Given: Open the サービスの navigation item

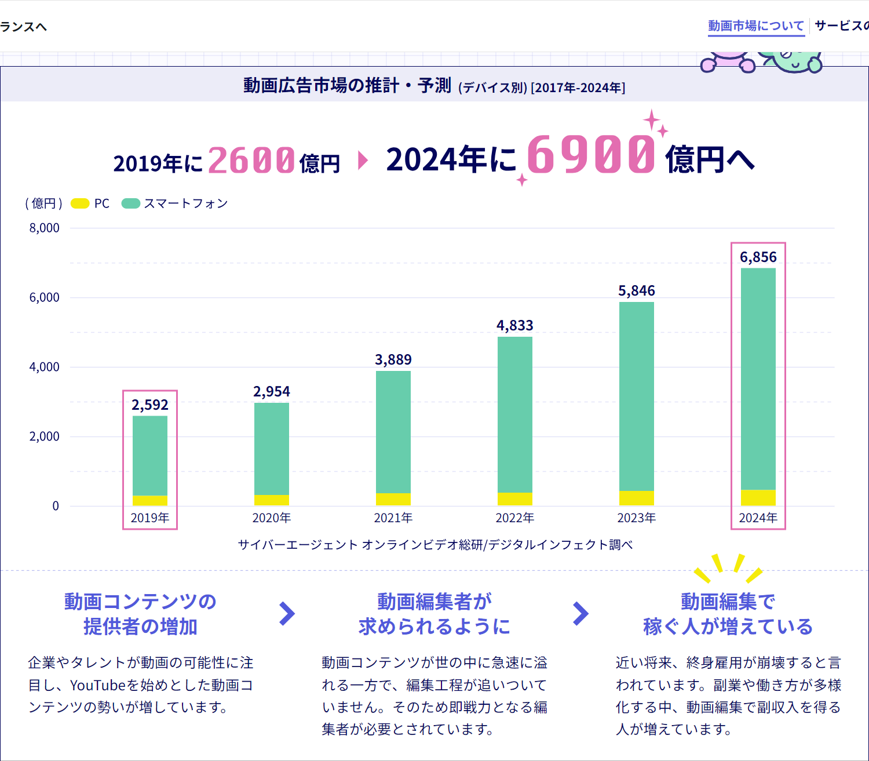Looking at the screenshot, I should (841, 26).
